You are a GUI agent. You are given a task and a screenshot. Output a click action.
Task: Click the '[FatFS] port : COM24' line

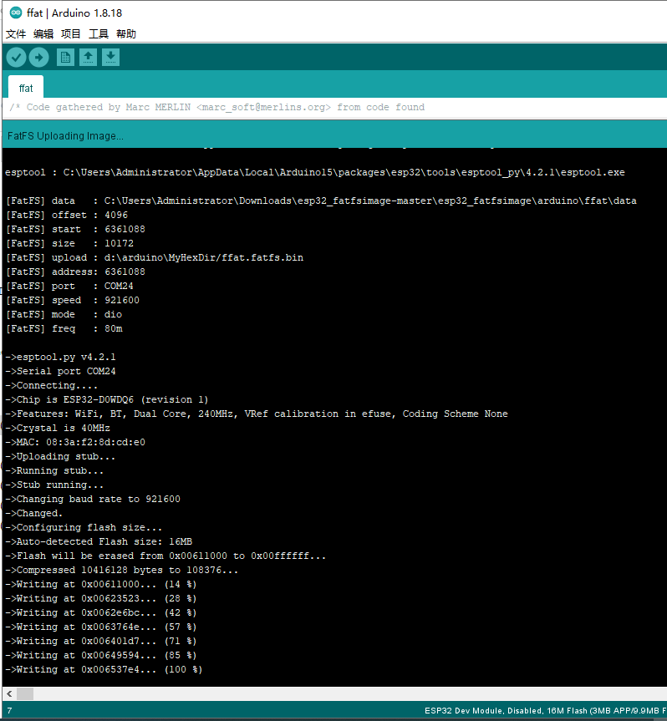tap(69, 287)
